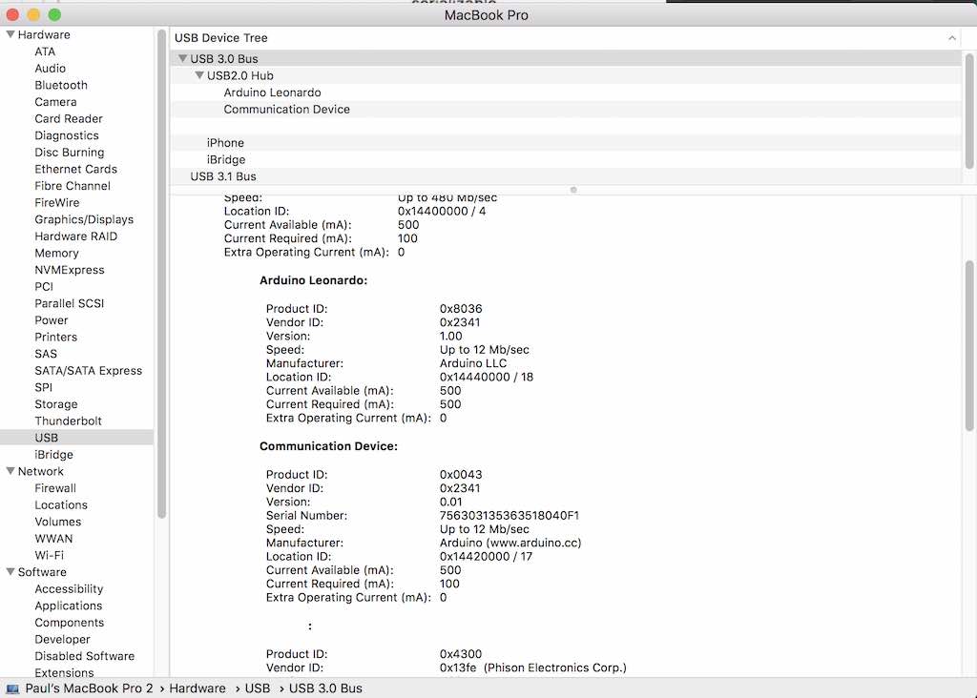Click Arduino (www.arduino.cc) manufacturer value
The height and width of the screenshot is (698, 977).
coord(510,543)
